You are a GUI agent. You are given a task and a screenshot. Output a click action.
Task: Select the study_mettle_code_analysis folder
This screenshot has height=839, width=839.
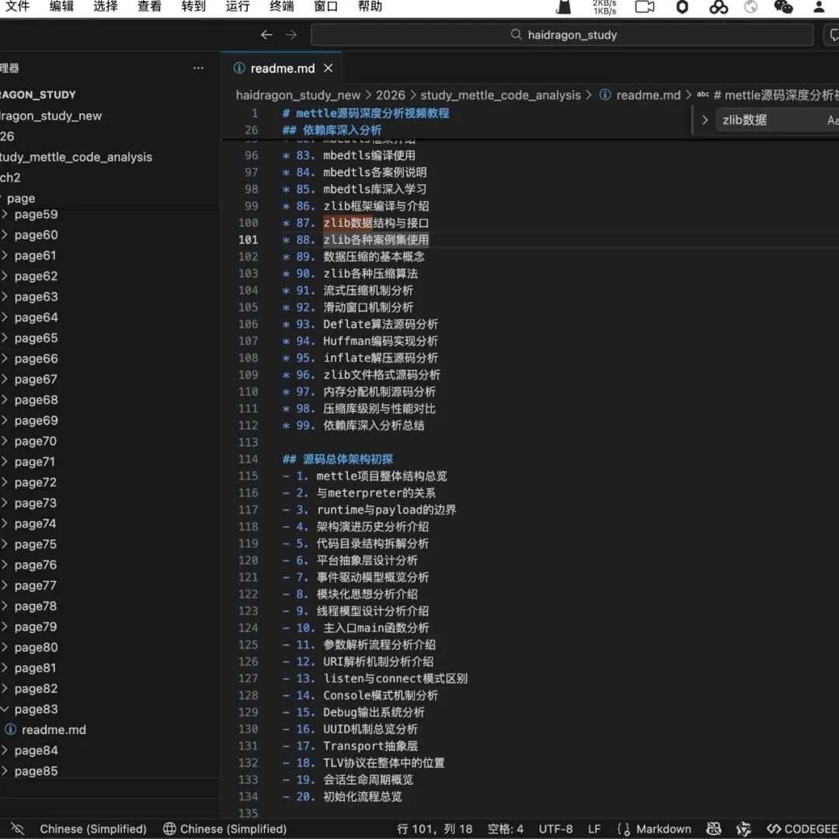tap(75, 157)
